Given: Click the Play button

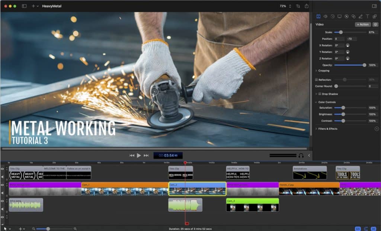Looking at the screenshot, I should pyautogui.click(x=139, y=155).
